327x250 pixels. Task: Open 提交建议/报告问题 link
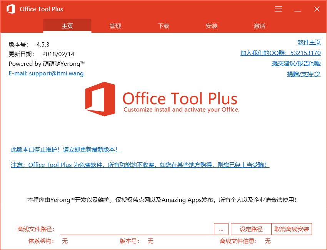tap(296, 63)
